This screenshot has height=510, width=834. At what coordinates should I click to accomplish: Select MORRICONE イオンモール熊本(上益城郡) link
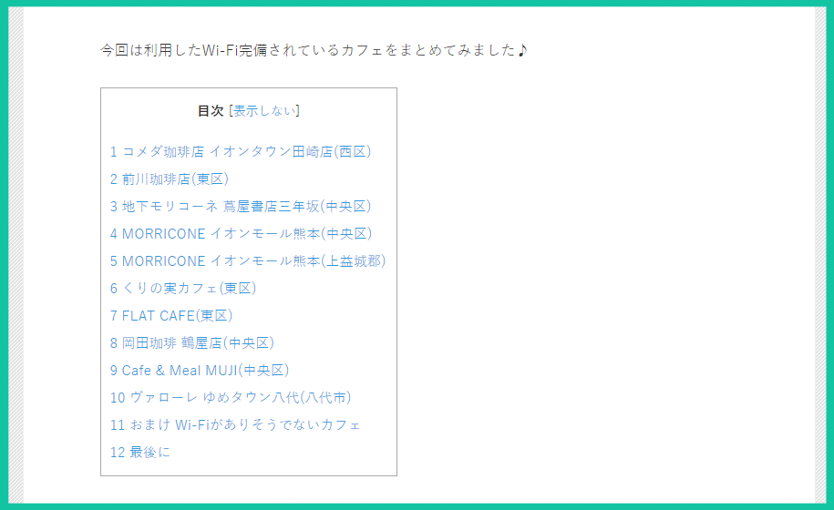tap(248, 261)
